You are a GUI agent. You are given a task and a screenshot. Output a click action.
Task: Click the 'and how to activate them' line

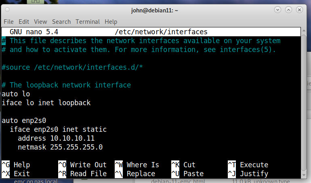(139, 50)
